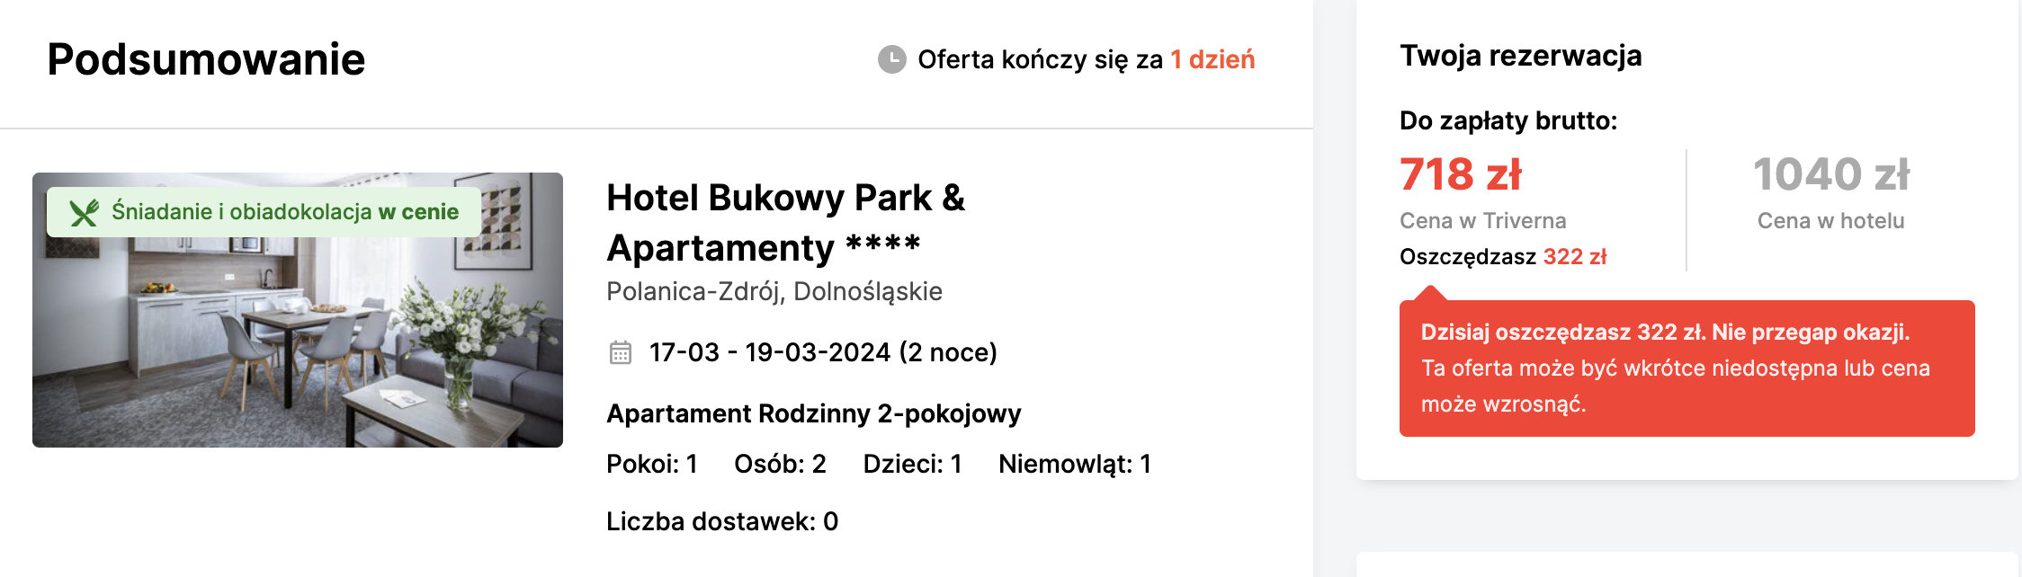Click the fork and knife meal icon
Image resolution: width=2022 pixels, height=577 pixels.
84,212
